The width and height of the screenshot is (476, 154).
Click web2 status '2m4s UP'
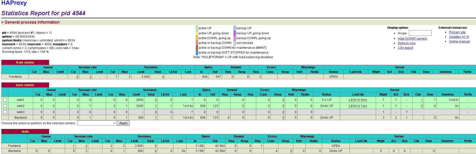[326, 106]
